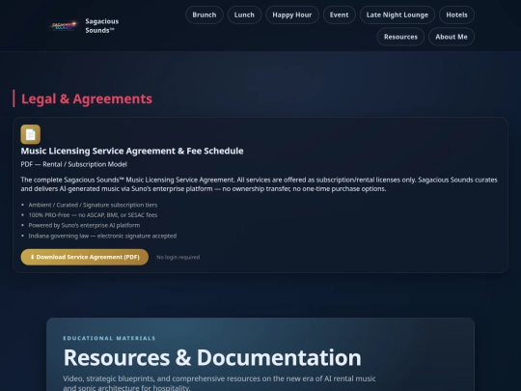Click the '100% PRO-Free' bullet line
The image size is (521, 391).
click(93, 215)
